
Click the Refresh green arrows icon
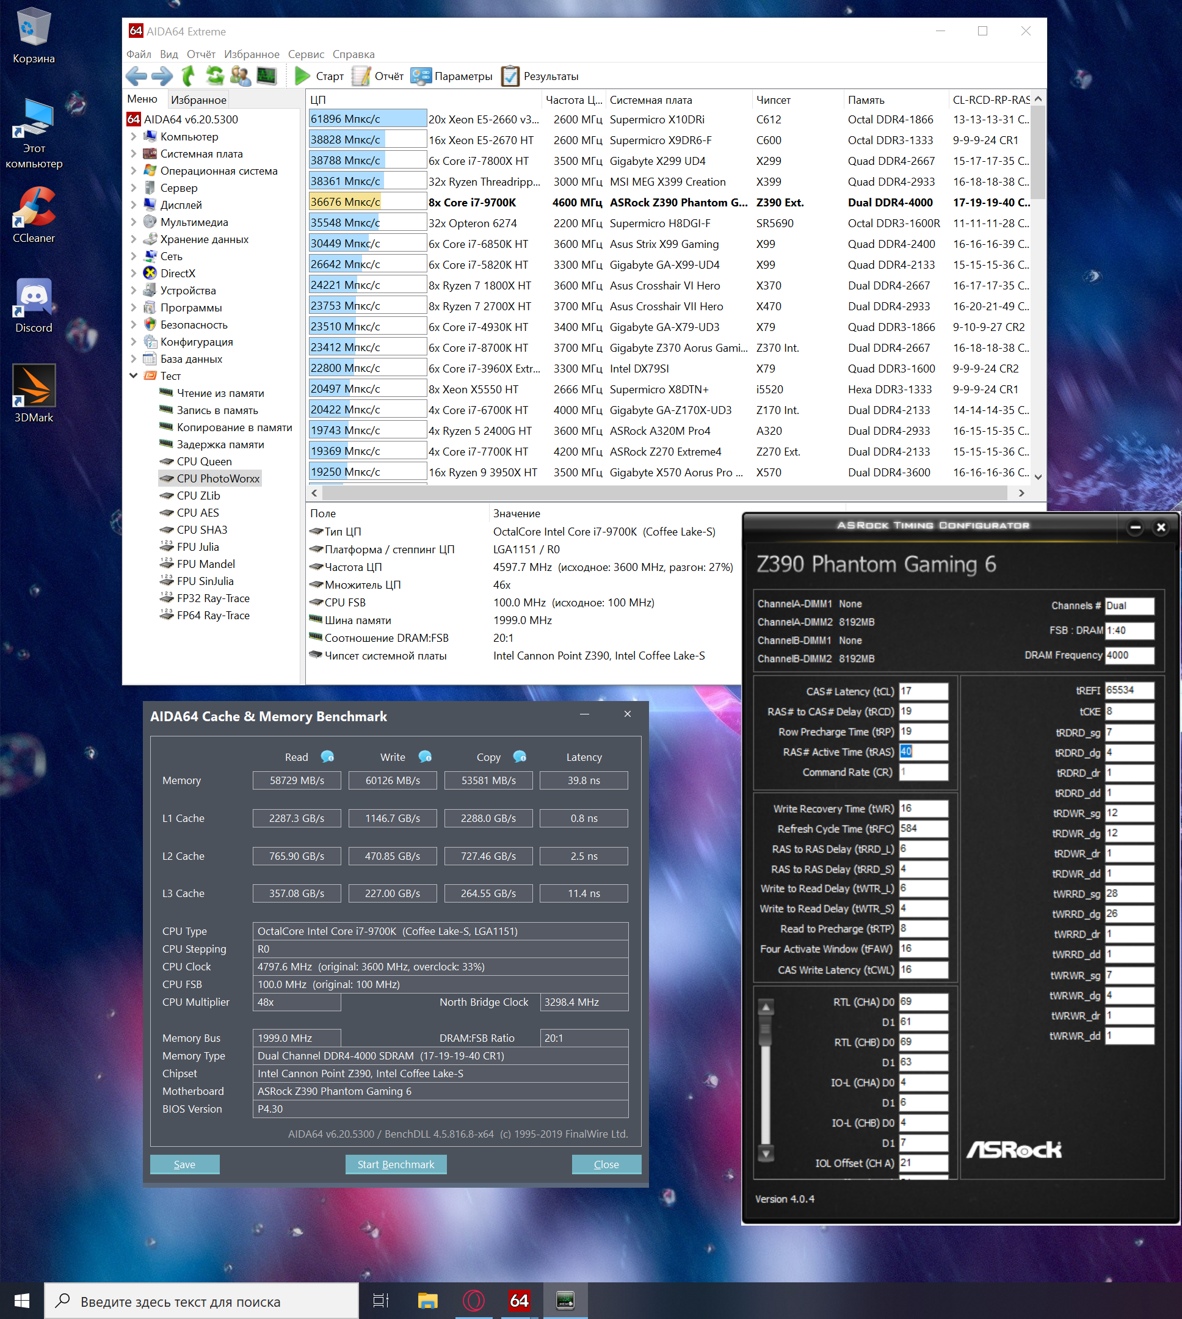coord(215,76)
